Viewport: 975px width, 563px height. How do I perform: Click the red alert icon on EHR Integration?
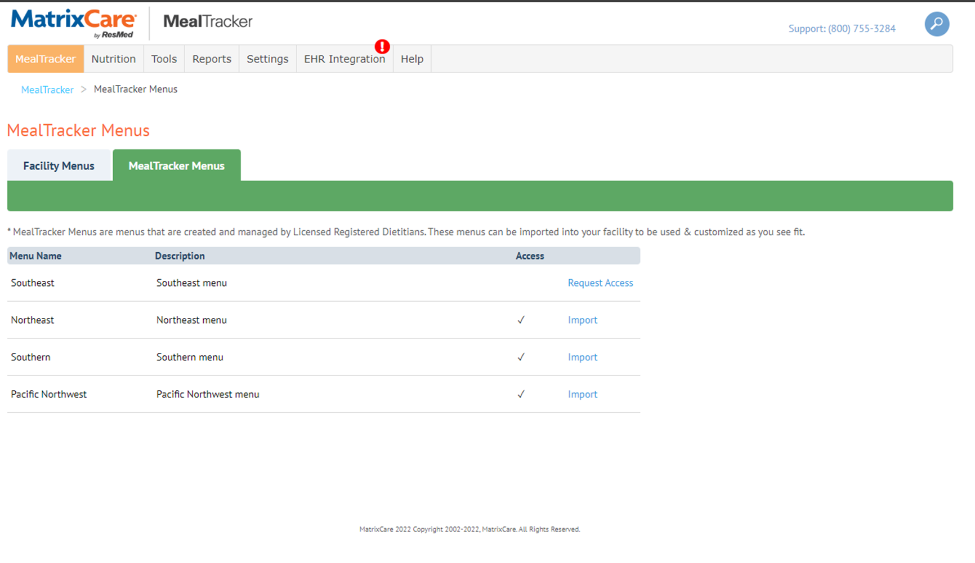(382, 47)
